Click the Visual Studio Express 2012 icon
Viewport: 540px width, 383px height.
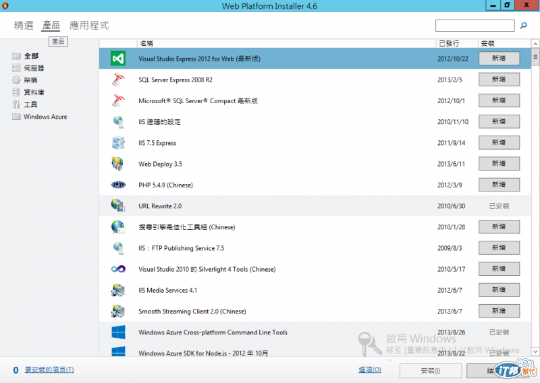tap(118, 59)
